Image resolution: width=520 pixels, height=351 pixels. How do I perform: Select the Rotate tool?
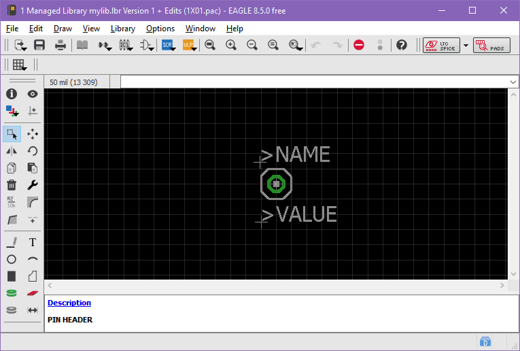32,151
